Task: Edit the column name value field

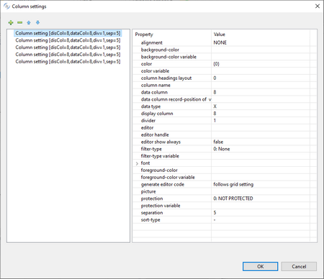Action: tap(261, 85)
